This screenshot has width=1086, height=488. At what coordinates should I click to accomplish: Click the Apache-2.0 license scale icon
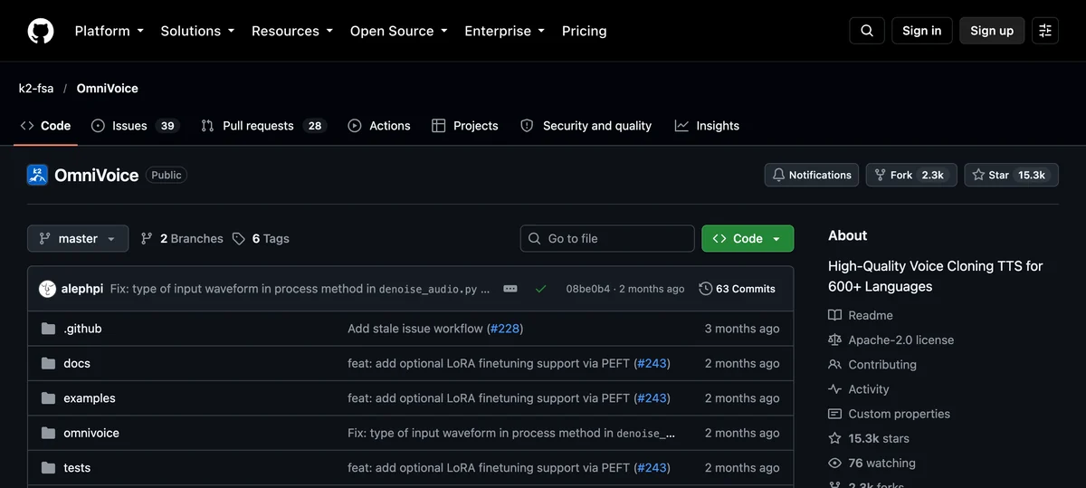coord(834,340)
